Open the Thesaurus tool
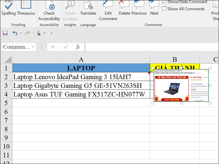The width and height of the screenshot is (219, 164). [26, 8]
